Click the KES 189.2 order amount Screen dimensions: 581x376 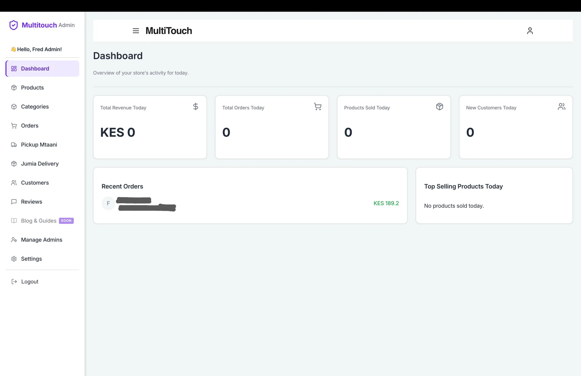click(x=386, y=203)
